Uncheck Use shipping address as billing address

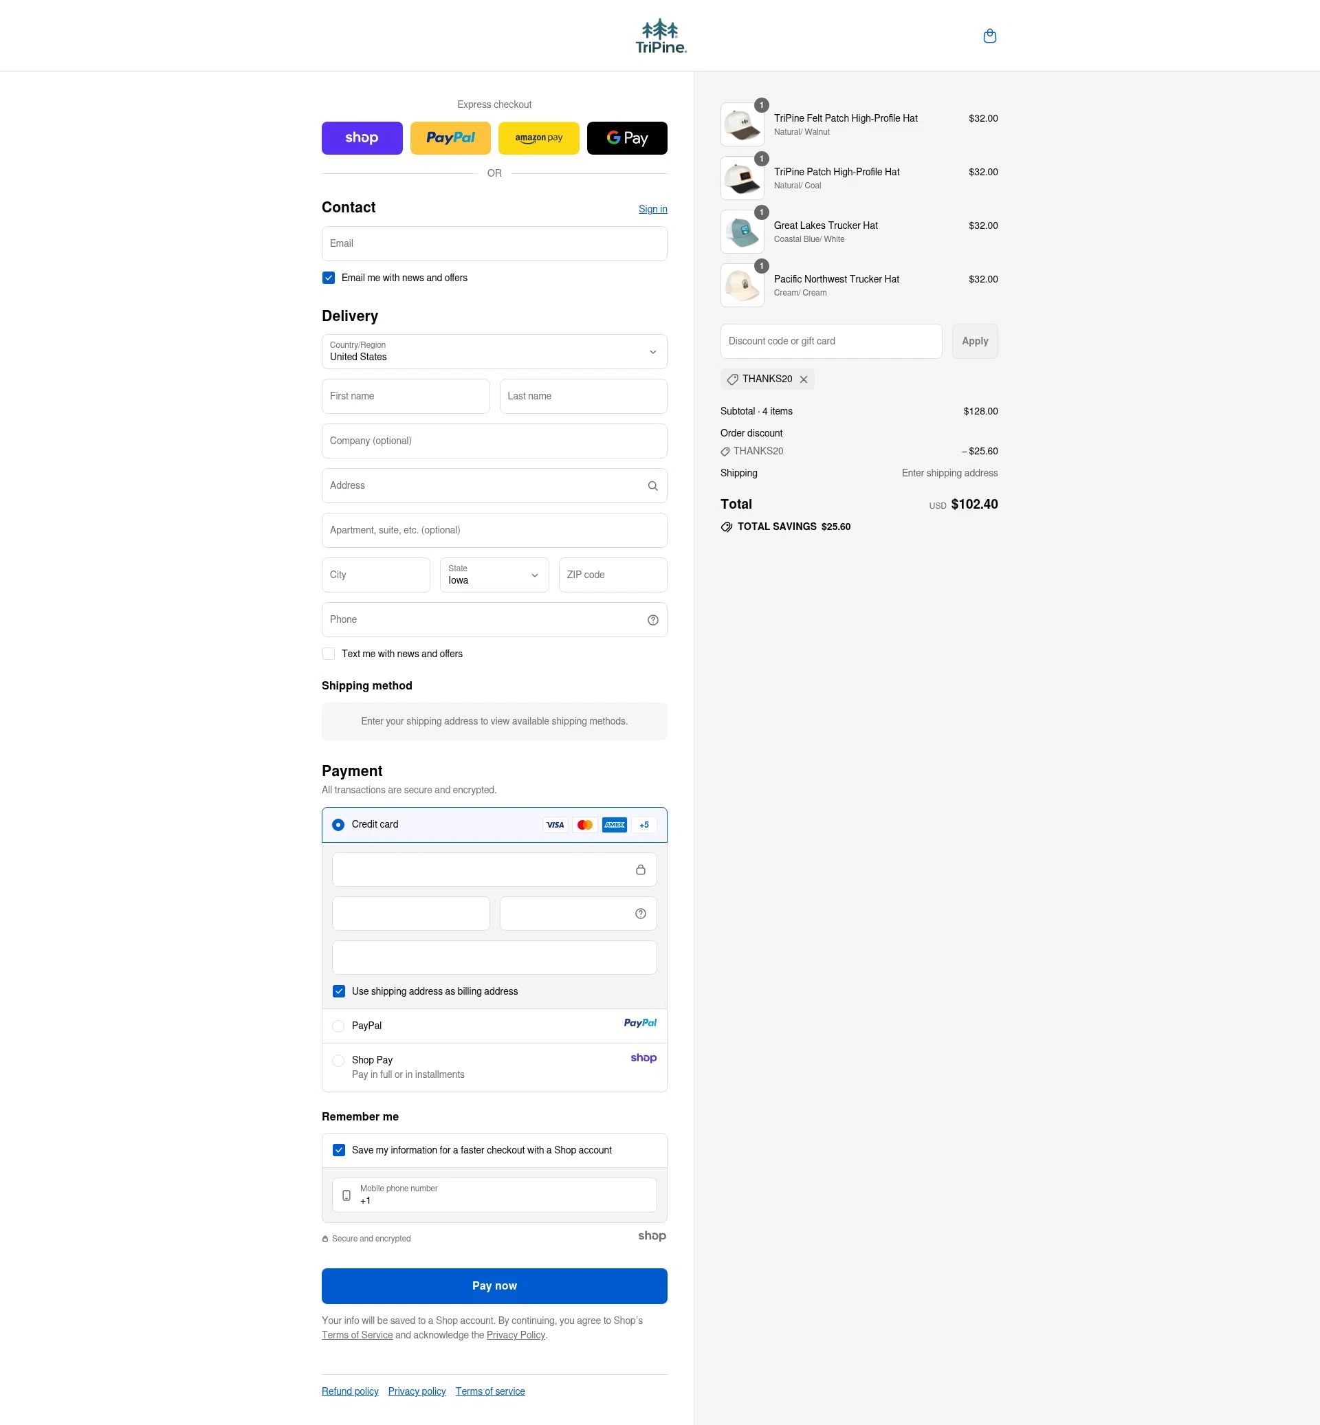[x=338, y=991]
